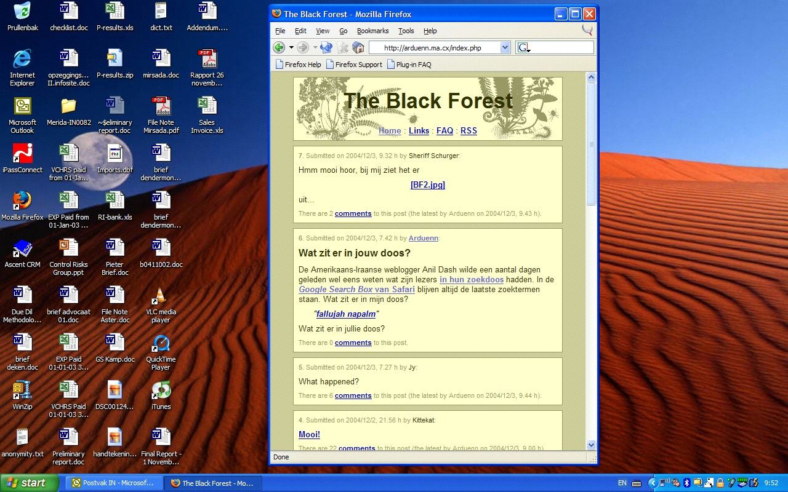Open the Firefox Support bookmark
Image resolution: width=788 pixels, height=492 pixels.
tap(354, 65)
